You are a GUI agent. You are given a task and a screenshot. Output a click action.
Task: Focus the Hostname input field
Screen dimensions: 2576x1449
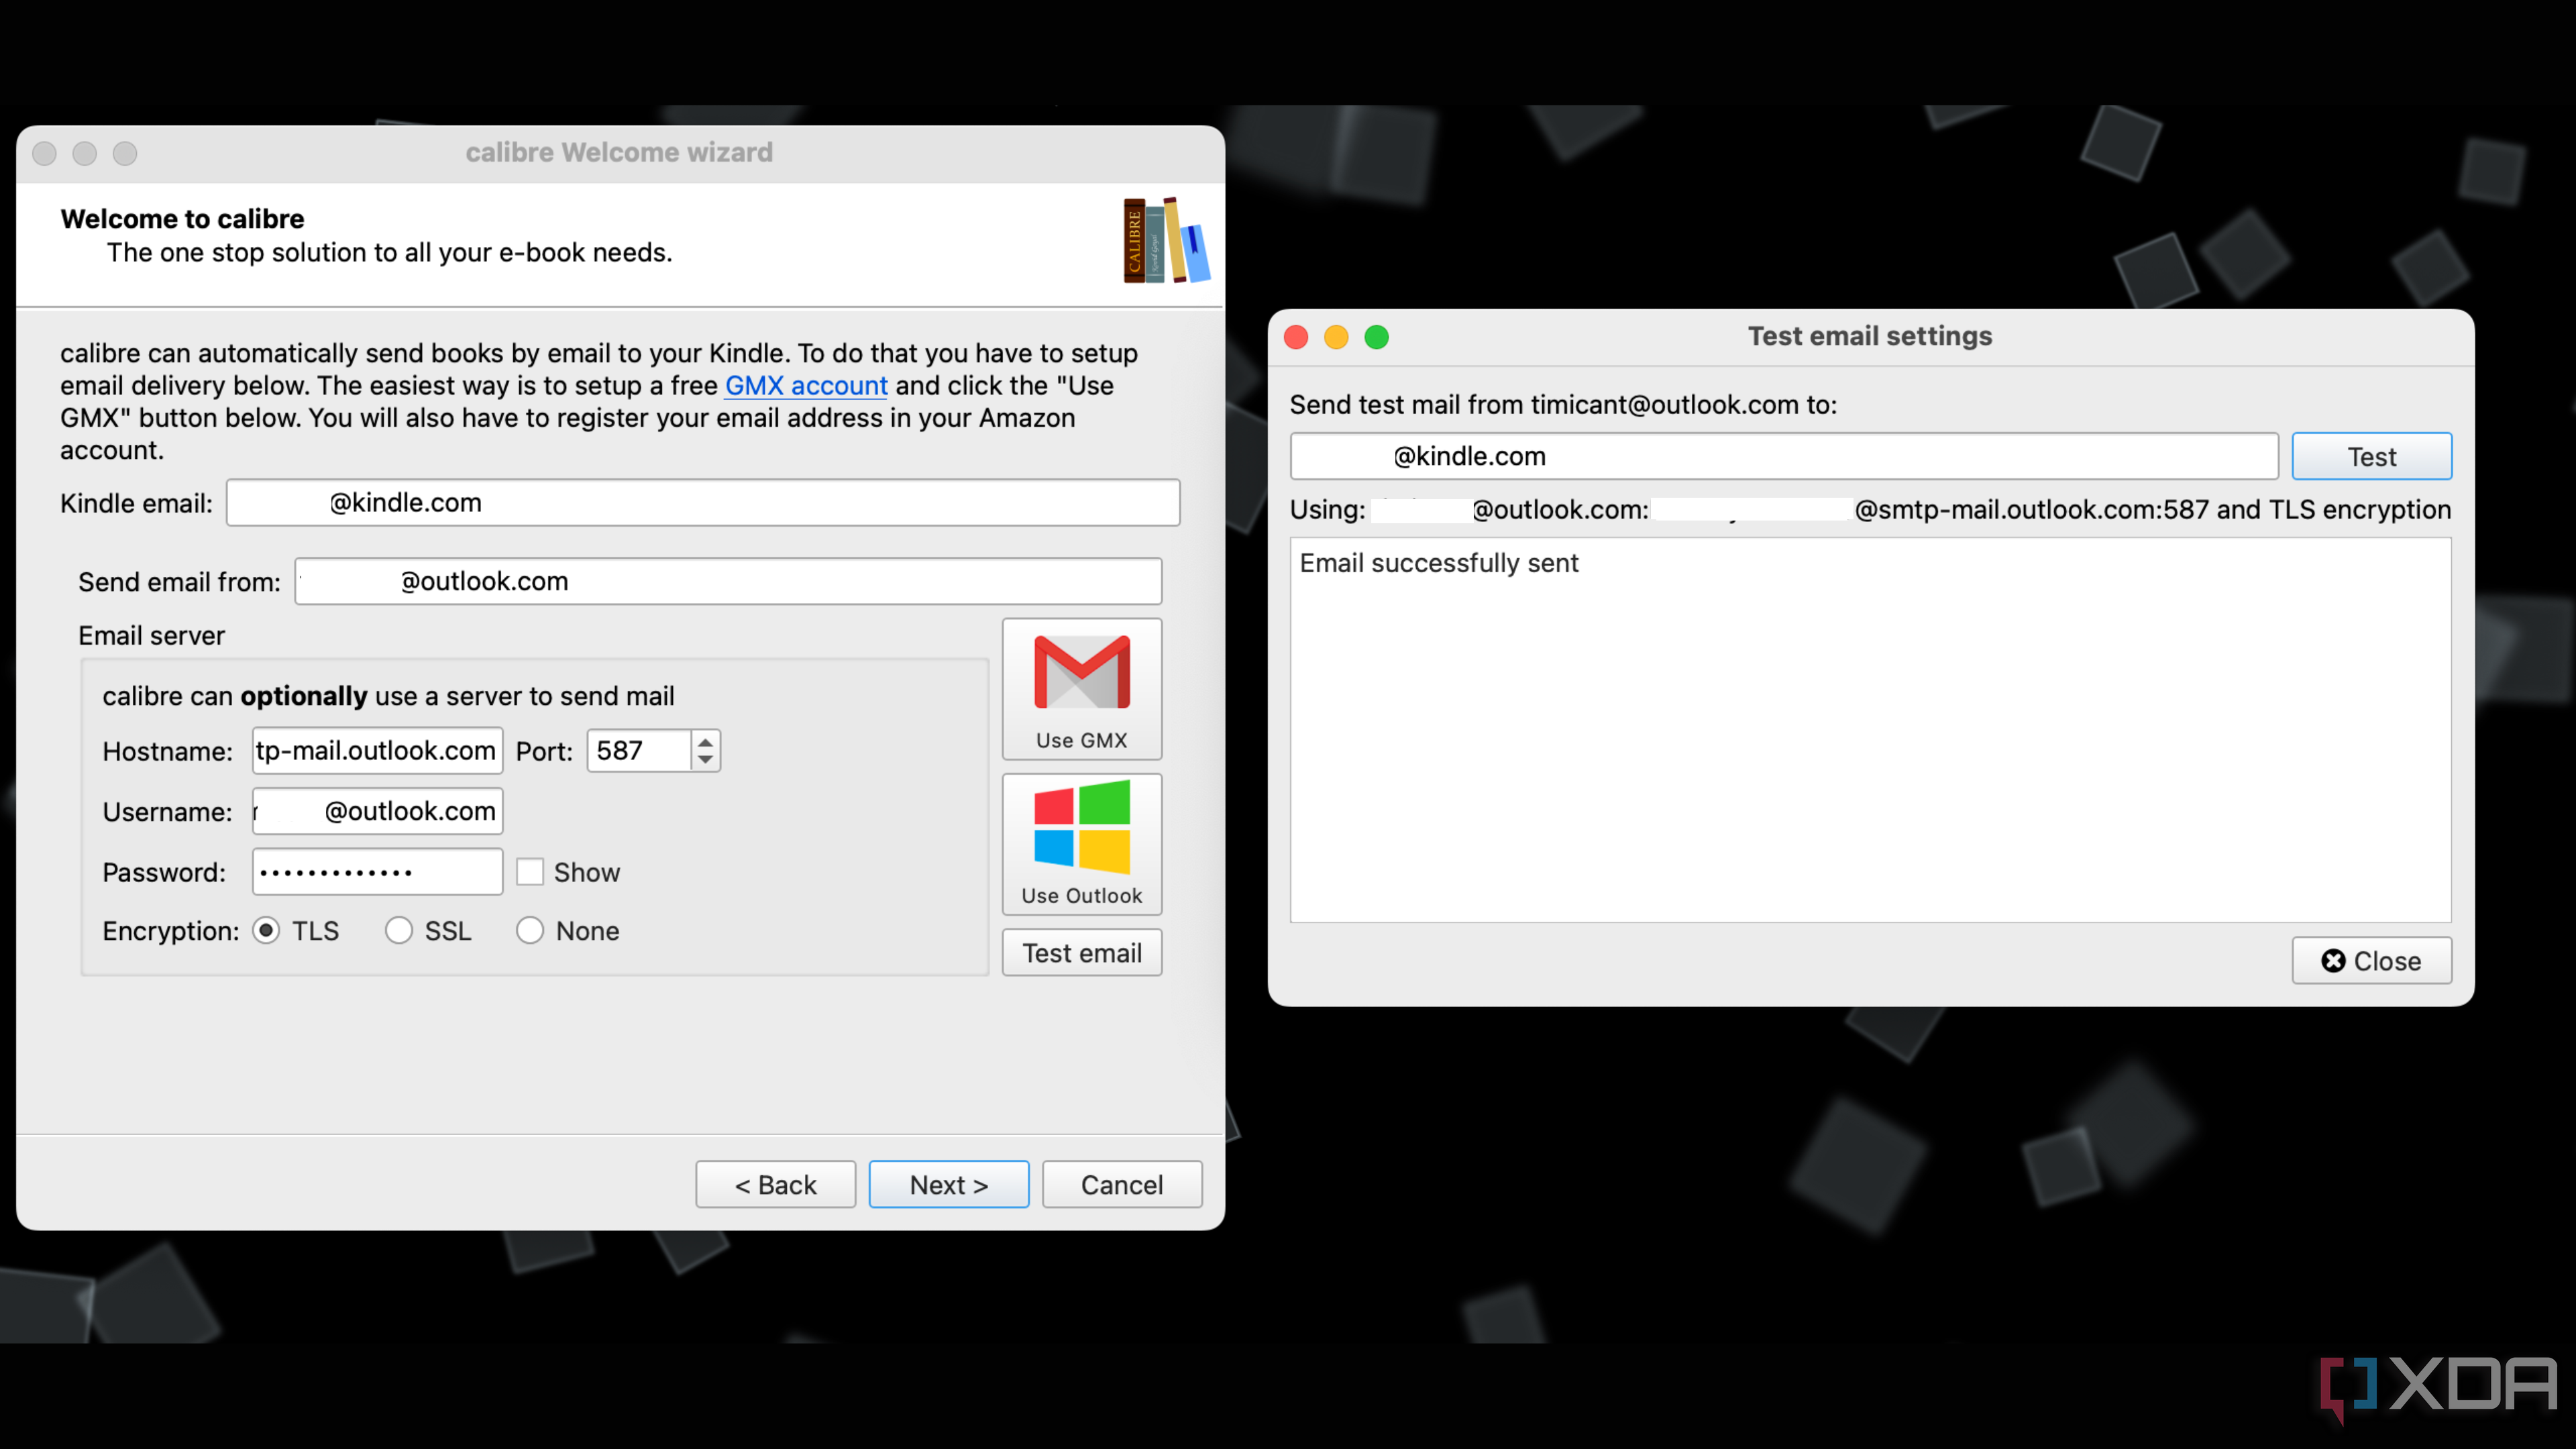point(377,751)
